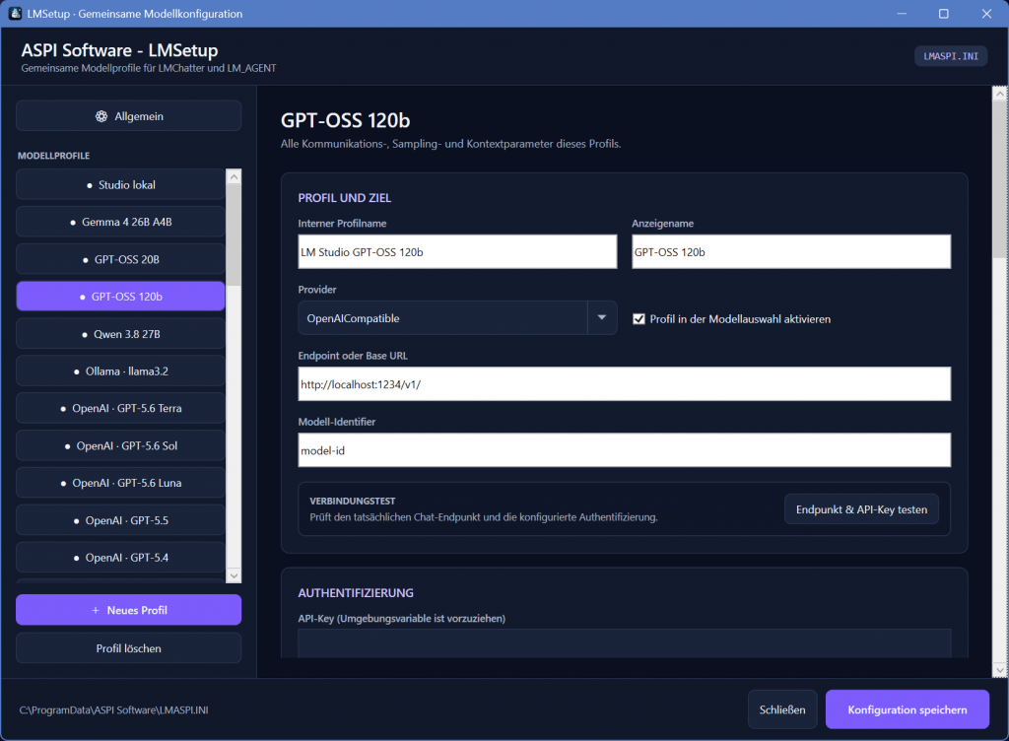Select the Studio lokal profile

tap(120, 184)
